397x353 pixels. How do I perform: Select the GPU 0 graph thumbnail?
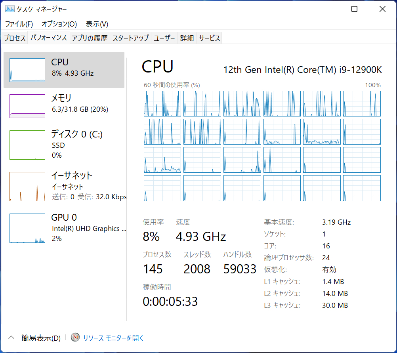pos(27,228)
